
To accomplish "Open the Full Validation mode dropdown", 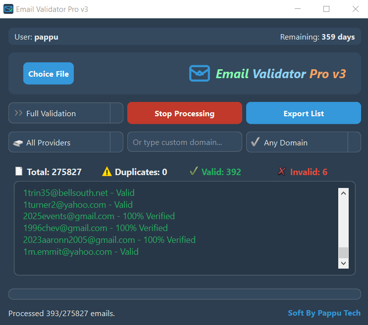I will [x=116, y=113].
